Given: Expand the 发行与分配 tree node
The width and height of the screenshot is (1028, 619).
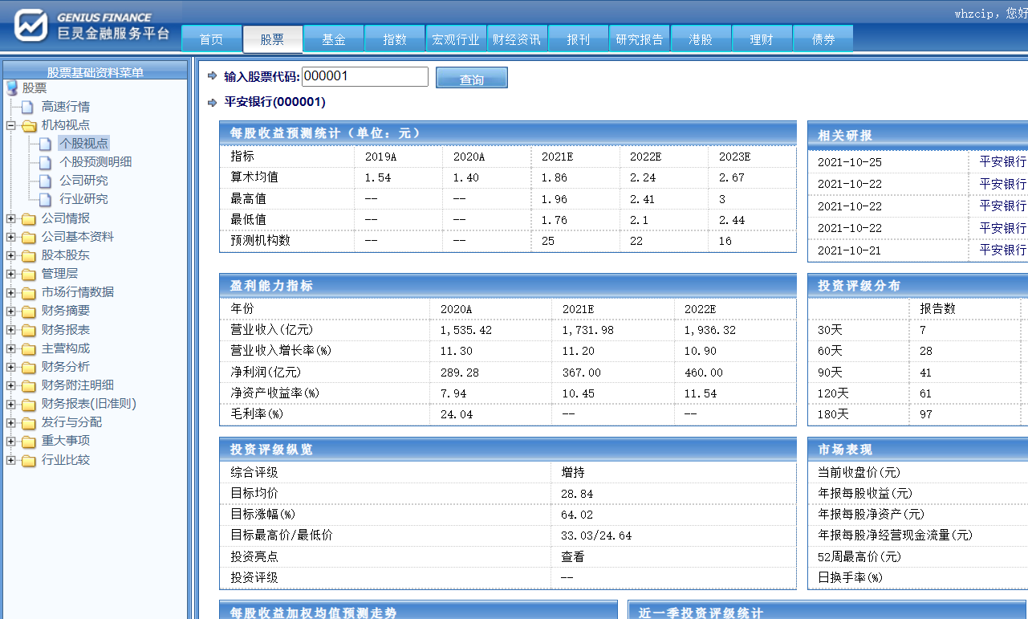Looking at the screenshot, I should (x=10, y=422).
